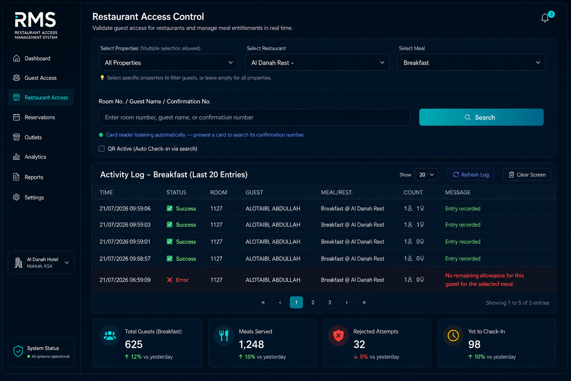Viewport: 571px width, 381px height.
Task: Jump to the first page of the log
Action: (x=263, y=302)
